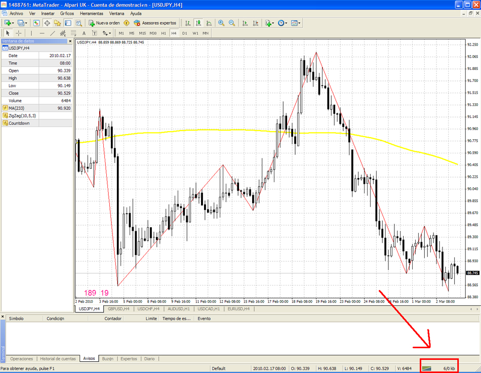Viewport: 481px width, 373px height.
Task: Zoom in on the chart
Action: pyautogui.click(x=221, y=23)
